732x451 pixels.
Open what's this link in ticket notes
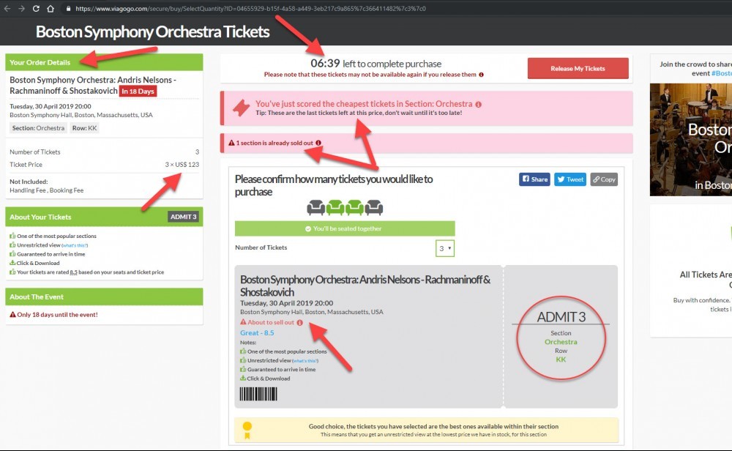click(x=305, y=361)
